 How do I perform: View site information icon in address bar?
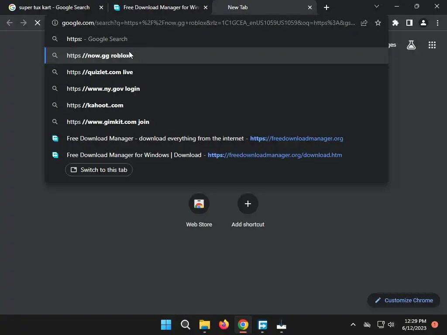coord(55,23)
